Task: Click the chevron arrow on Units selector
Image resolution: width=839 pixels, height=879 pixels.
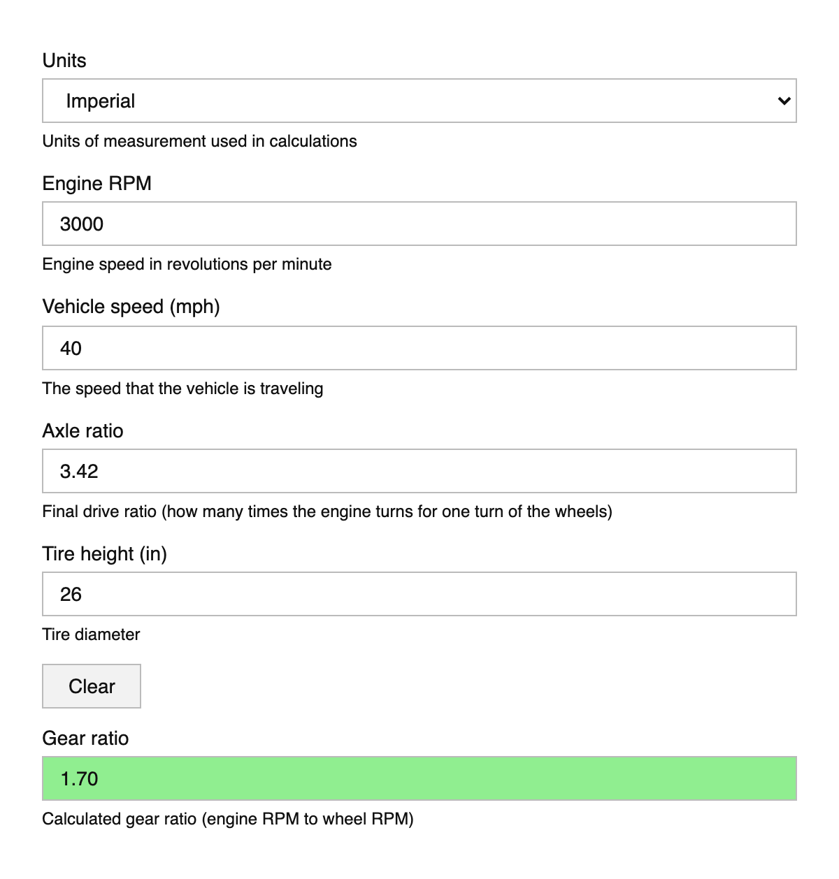Action: coord(784,101)
